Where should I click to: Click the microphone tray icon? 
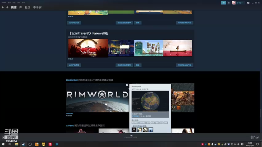[x=212, y=144]
